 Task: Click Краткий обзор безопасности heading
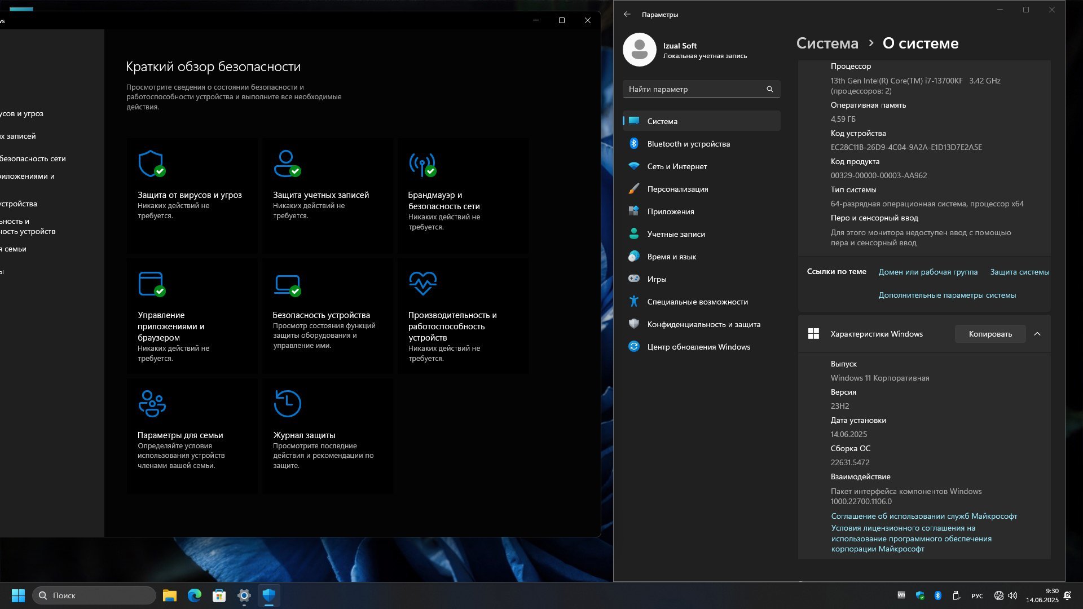(213, 67)
